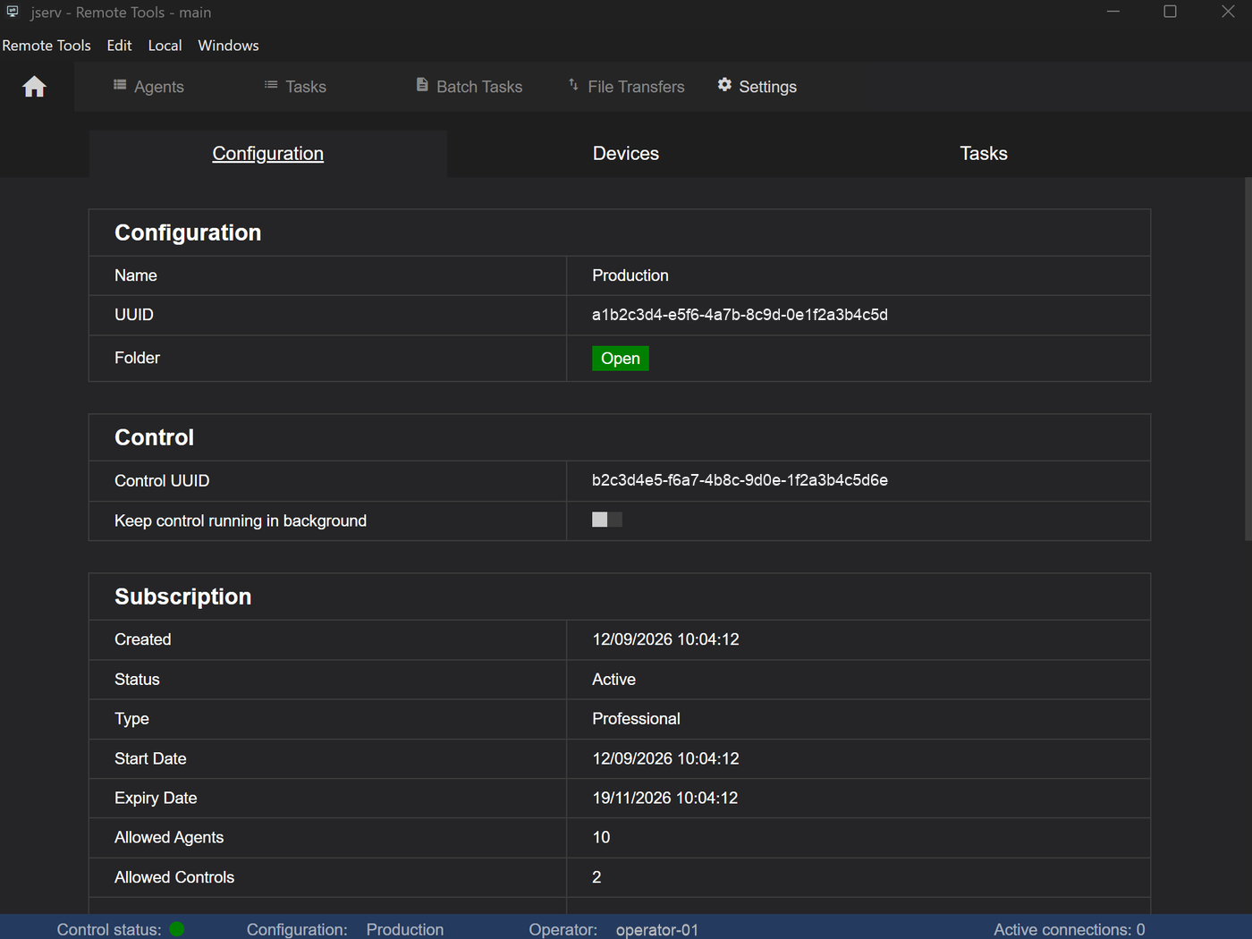1252x939 pixels.
Task: Open the Batch Tasks section
Action: click(x=469, y=87)
